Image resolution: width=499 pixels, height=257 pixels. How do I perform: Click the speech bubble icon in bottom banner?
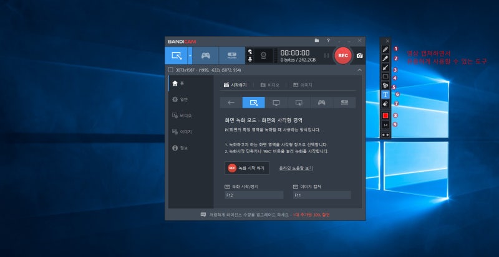[203, 215]
